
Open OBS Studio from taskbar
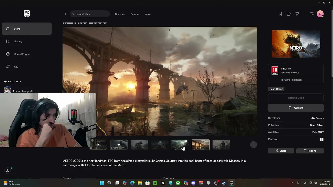click(216, 183)
